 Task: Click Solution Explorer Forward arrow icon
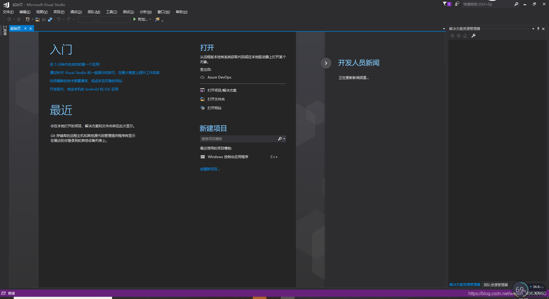(459, 36)
